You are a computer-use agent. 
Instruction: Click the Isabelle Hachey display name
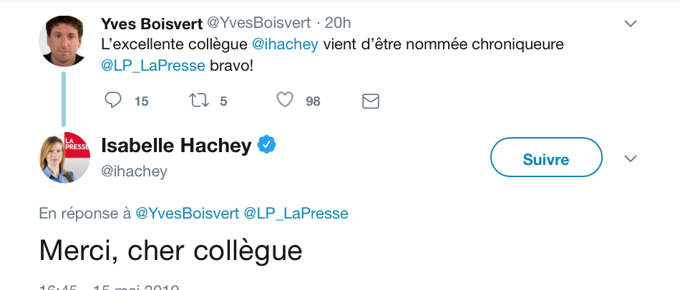pos(176,146)
